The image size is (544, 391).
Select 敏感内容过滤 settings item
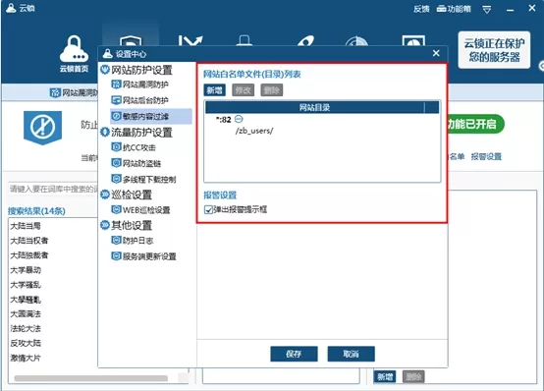(150, 116)
